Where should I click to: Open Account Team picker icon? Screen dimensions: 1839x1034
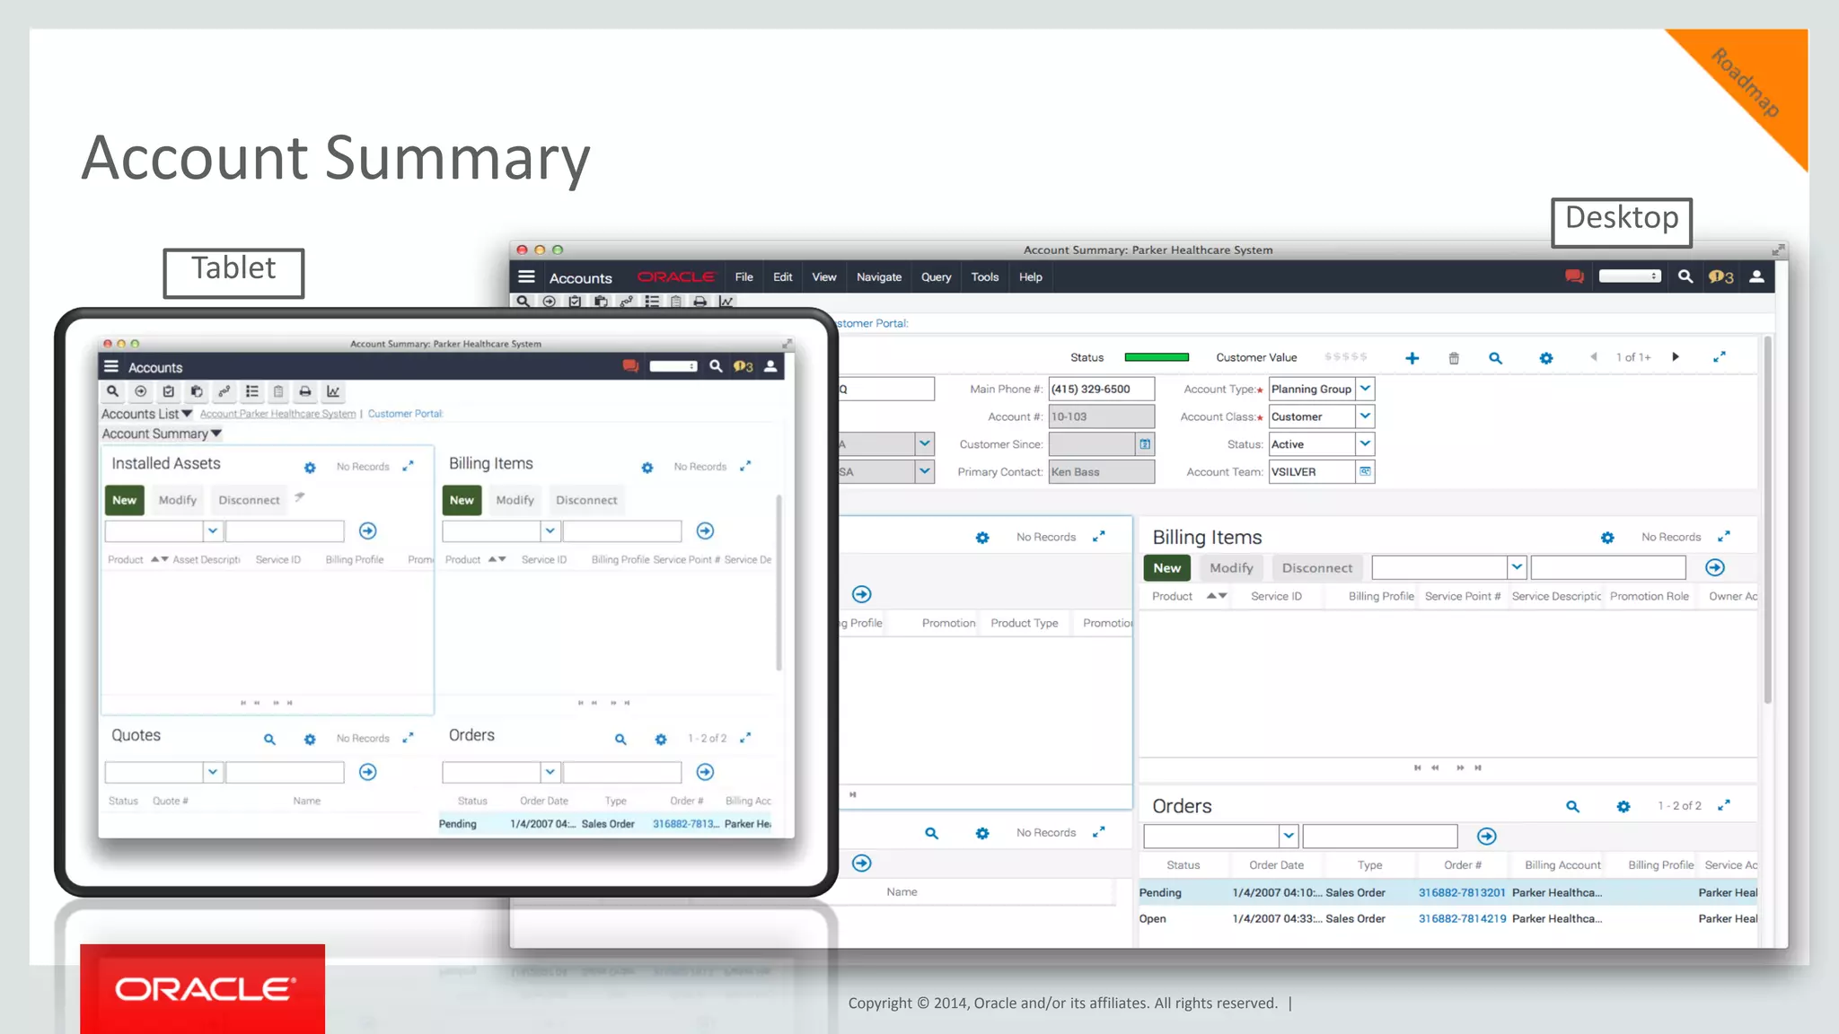tap(1365, 472)
